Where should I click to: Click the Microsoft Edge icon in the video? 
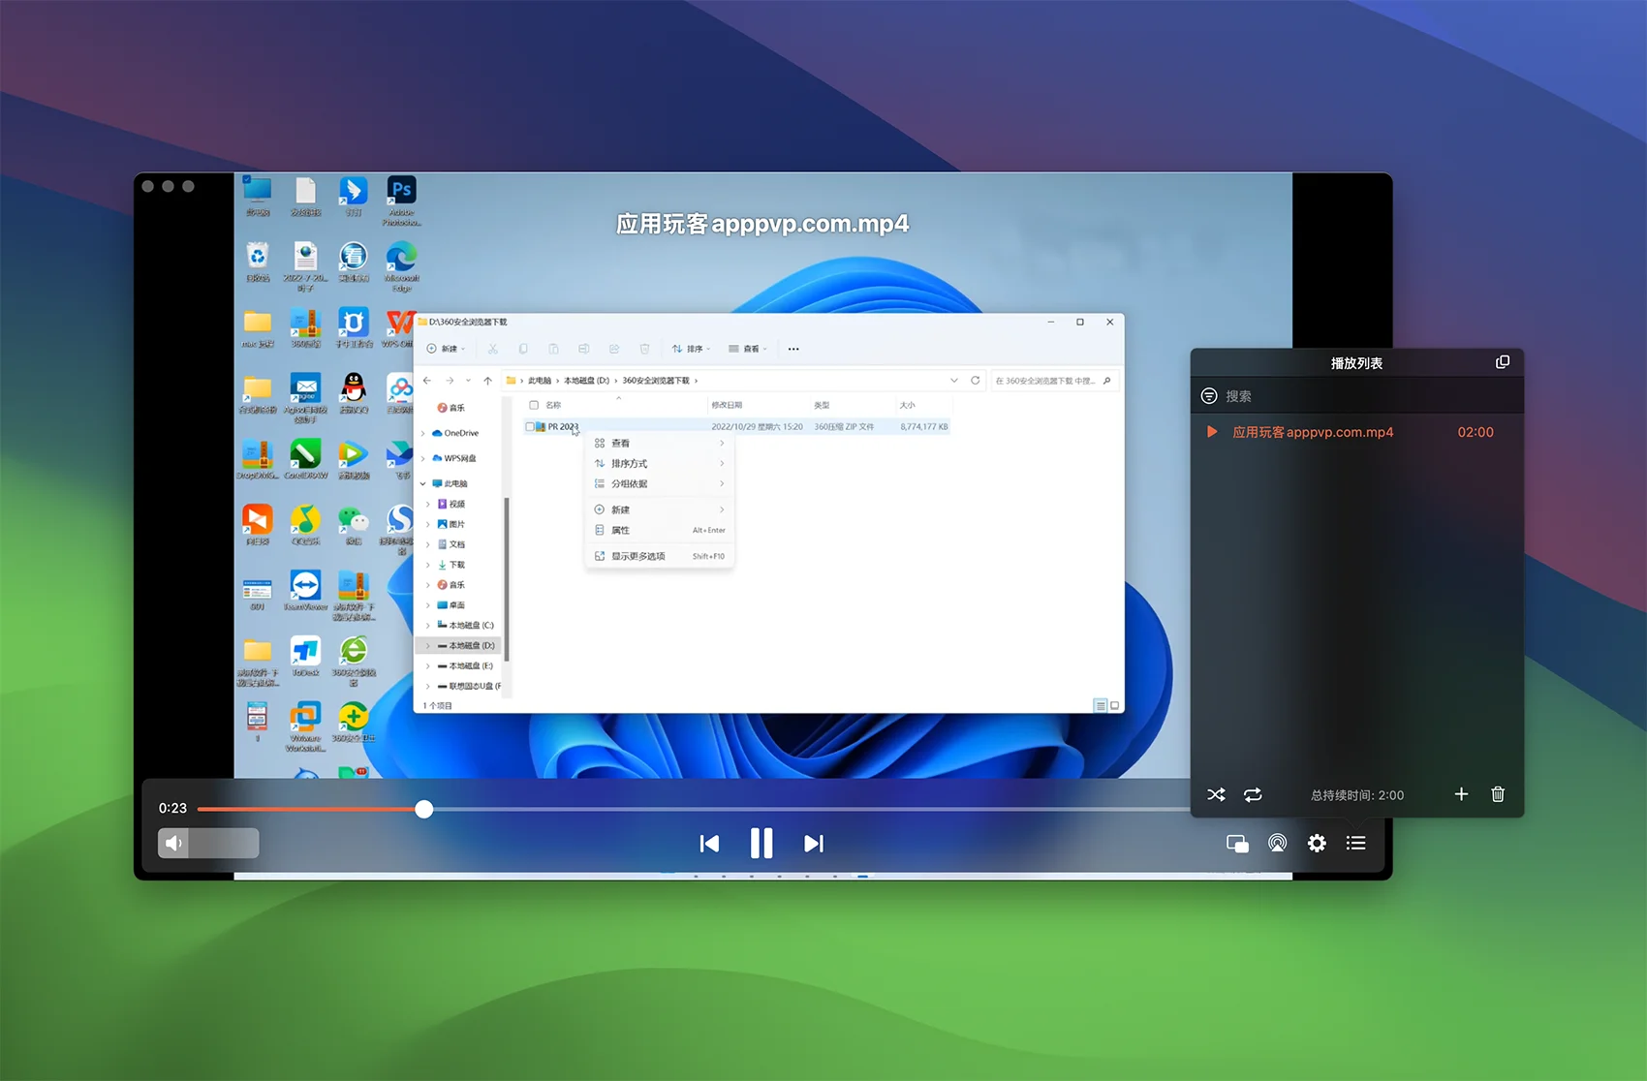pos(401,266)
